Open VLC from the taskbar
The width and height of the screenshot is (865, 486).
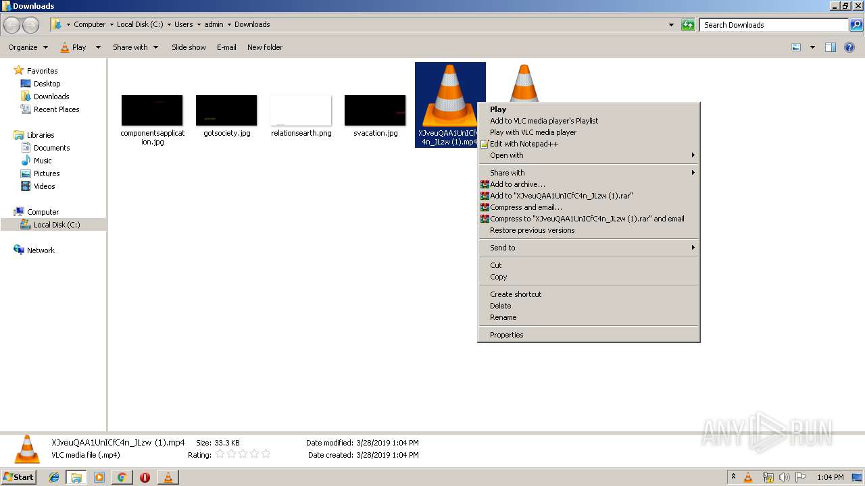[168, 477]
